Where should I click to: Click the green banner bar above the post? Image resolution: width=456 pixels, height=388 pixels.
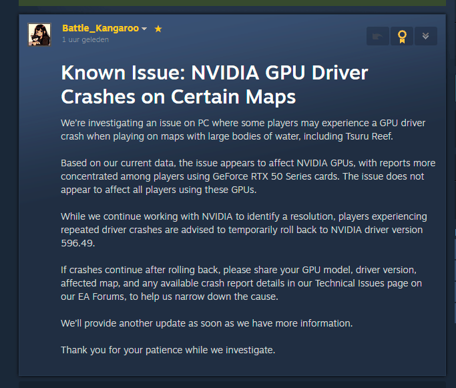click(x=232, y=3)
